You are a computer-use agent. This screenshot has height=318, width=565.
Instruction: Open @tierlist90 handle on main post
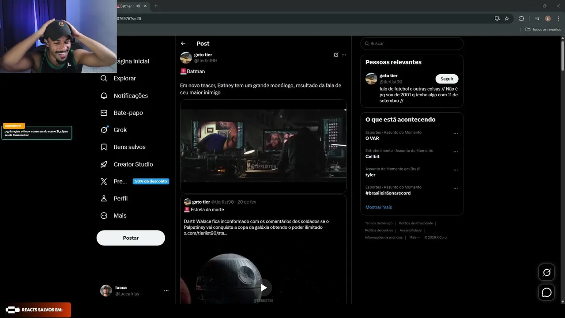point(205,61)
